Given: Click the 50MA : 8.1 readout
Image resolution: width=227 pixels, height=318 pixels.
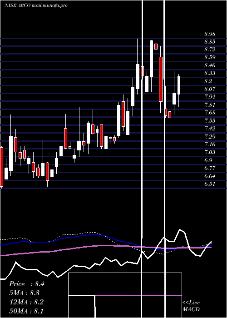Looking at the screenshot, I should (x=26, y=311).
